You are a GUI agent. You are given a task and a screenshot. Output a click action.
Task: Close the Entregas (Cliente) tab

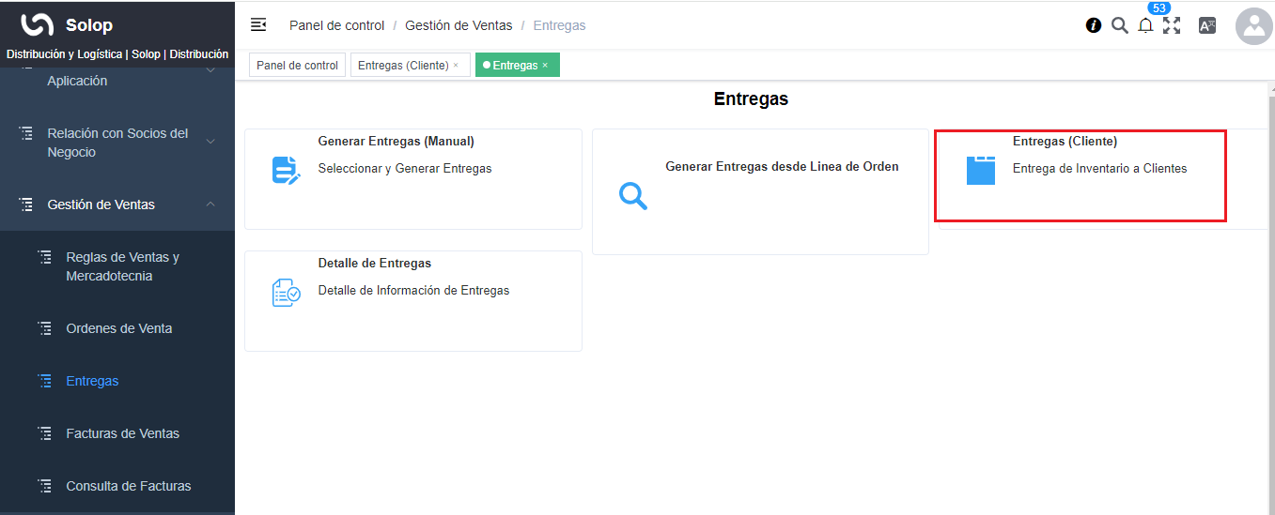(x=456, y=66)
